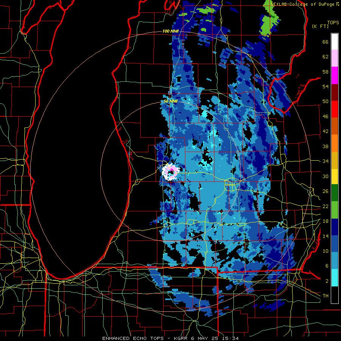Click the '50 NMI' range ring label
Screen dimensions: 341x341
pos(170,101)
